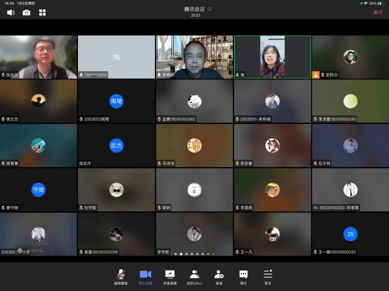Tap the say-something chat input bubble
The image size is (389, 291).
click(x=33, y=250)
